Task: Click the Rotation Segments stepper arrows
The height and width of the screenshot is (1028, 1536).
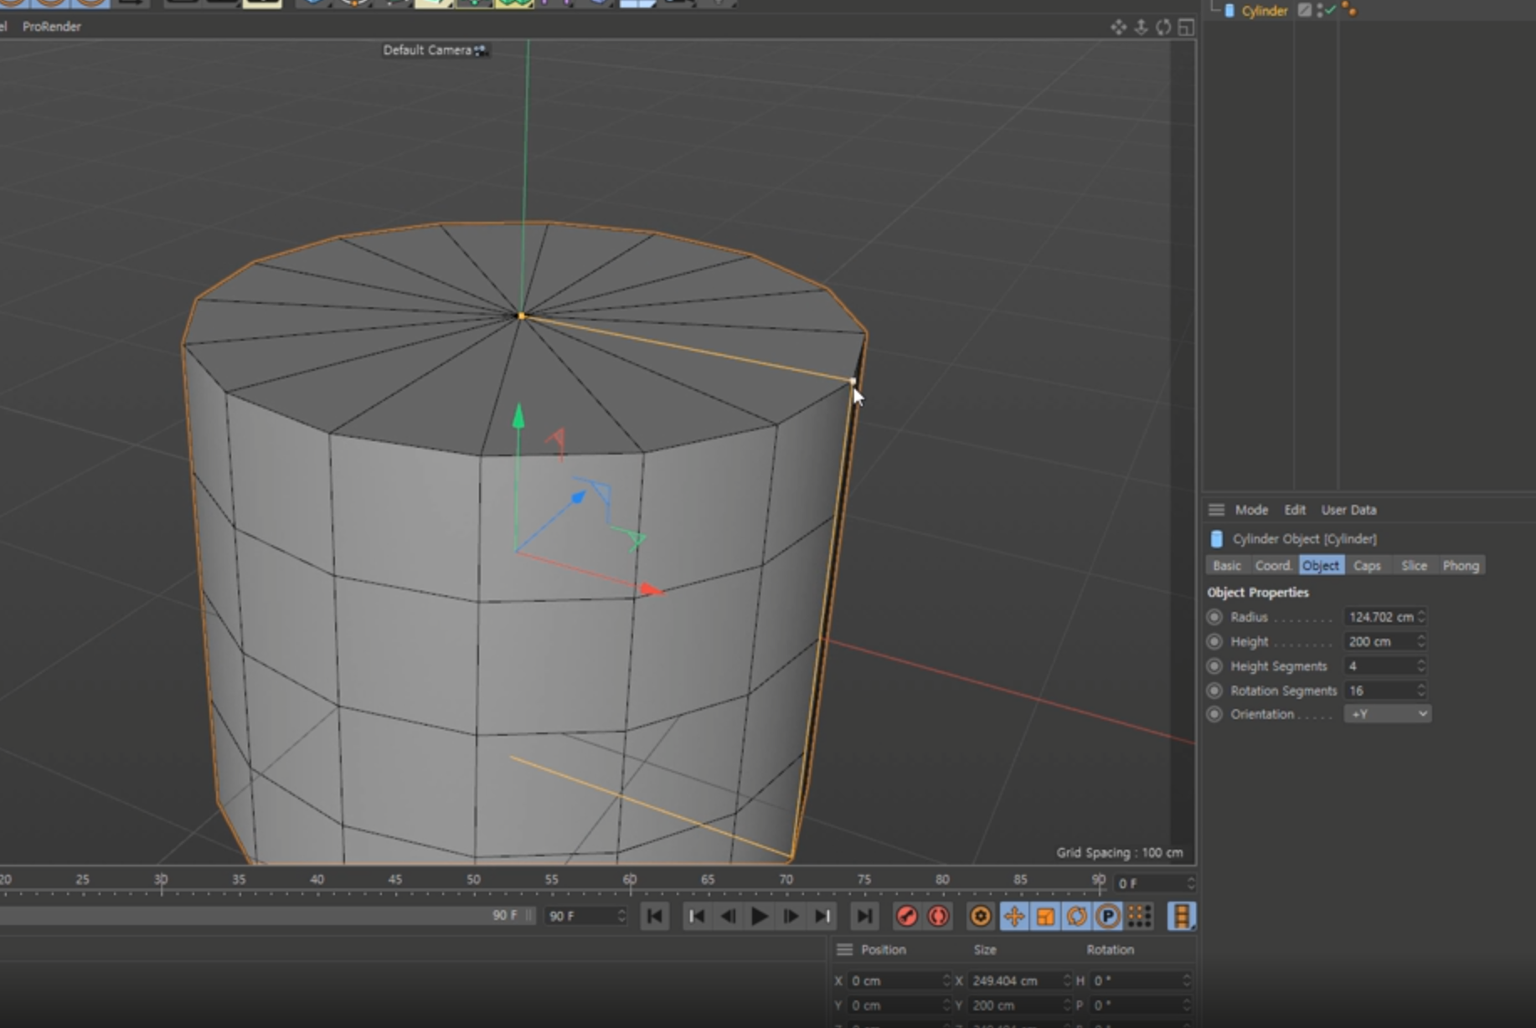Action: pos(1420,691)
